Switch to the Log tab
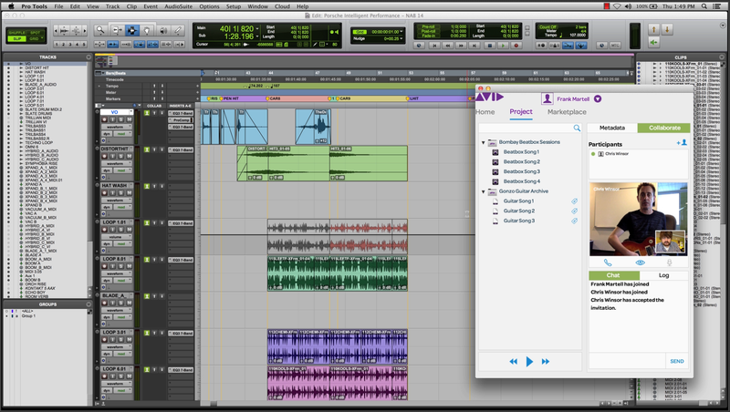Screen dimensions: 730x412 [663, 275]
